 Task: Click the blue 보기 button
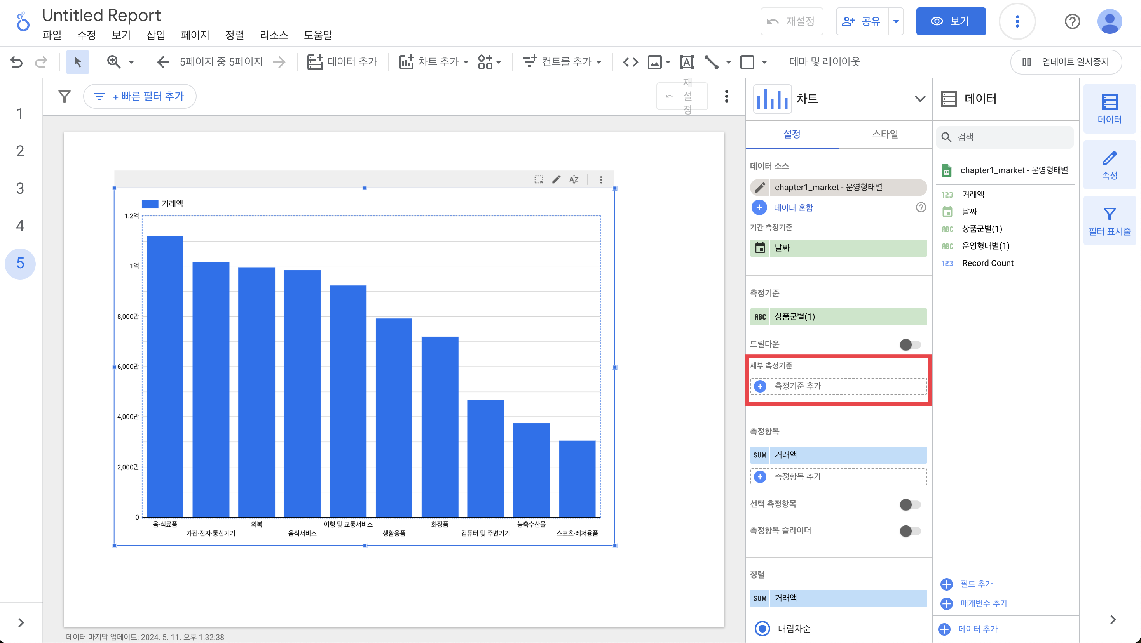[x=951, y=21]
